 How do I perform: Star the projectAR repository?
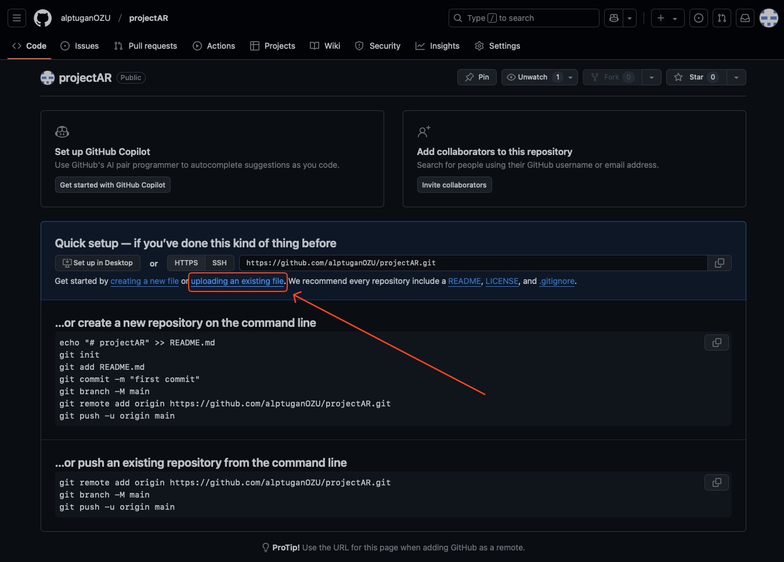pos(696,77)
